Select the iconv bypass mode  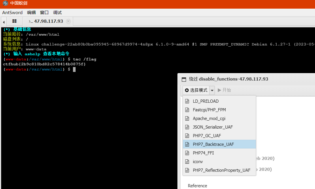[x=197, y=161]
